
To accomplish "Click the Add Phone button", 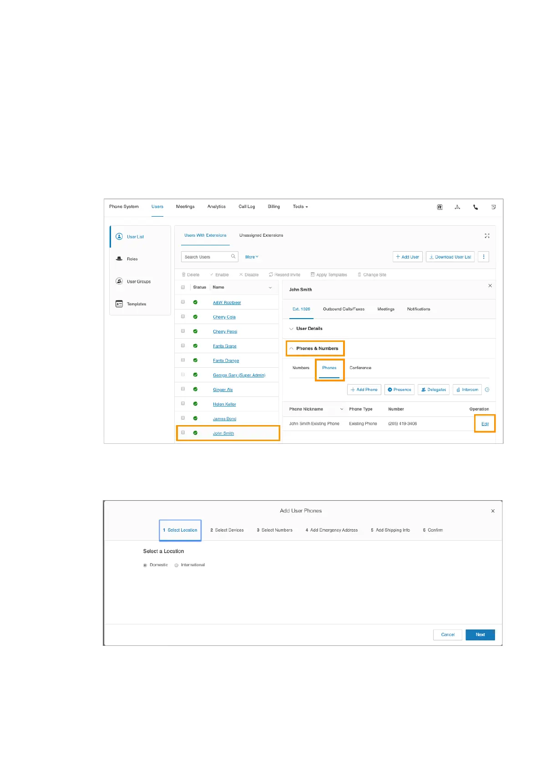I will pyautogui.click(x=364, y=390).
